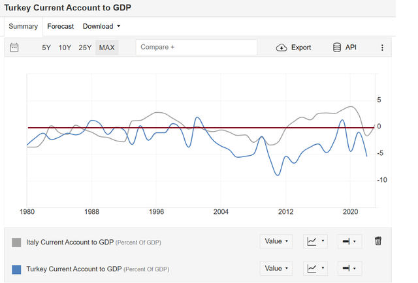
Task: Click the API database icon
Action: (x=337, y=48)
